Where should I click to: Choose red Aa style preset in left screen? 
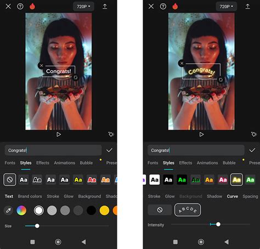92,180
